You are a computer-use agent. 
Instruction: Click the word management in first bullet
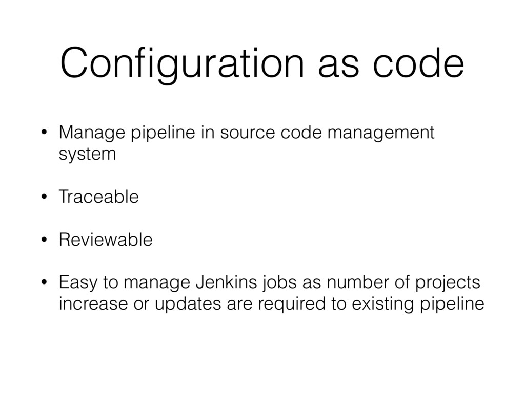(x=381, y=133)
